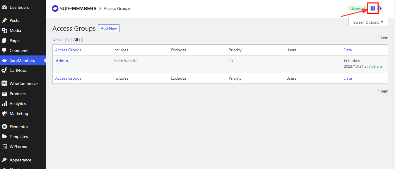Go to Posts in the sidebar

click(x=14, y=20)
